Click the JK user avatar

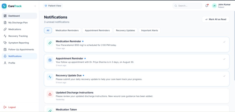tap(214, 6)
